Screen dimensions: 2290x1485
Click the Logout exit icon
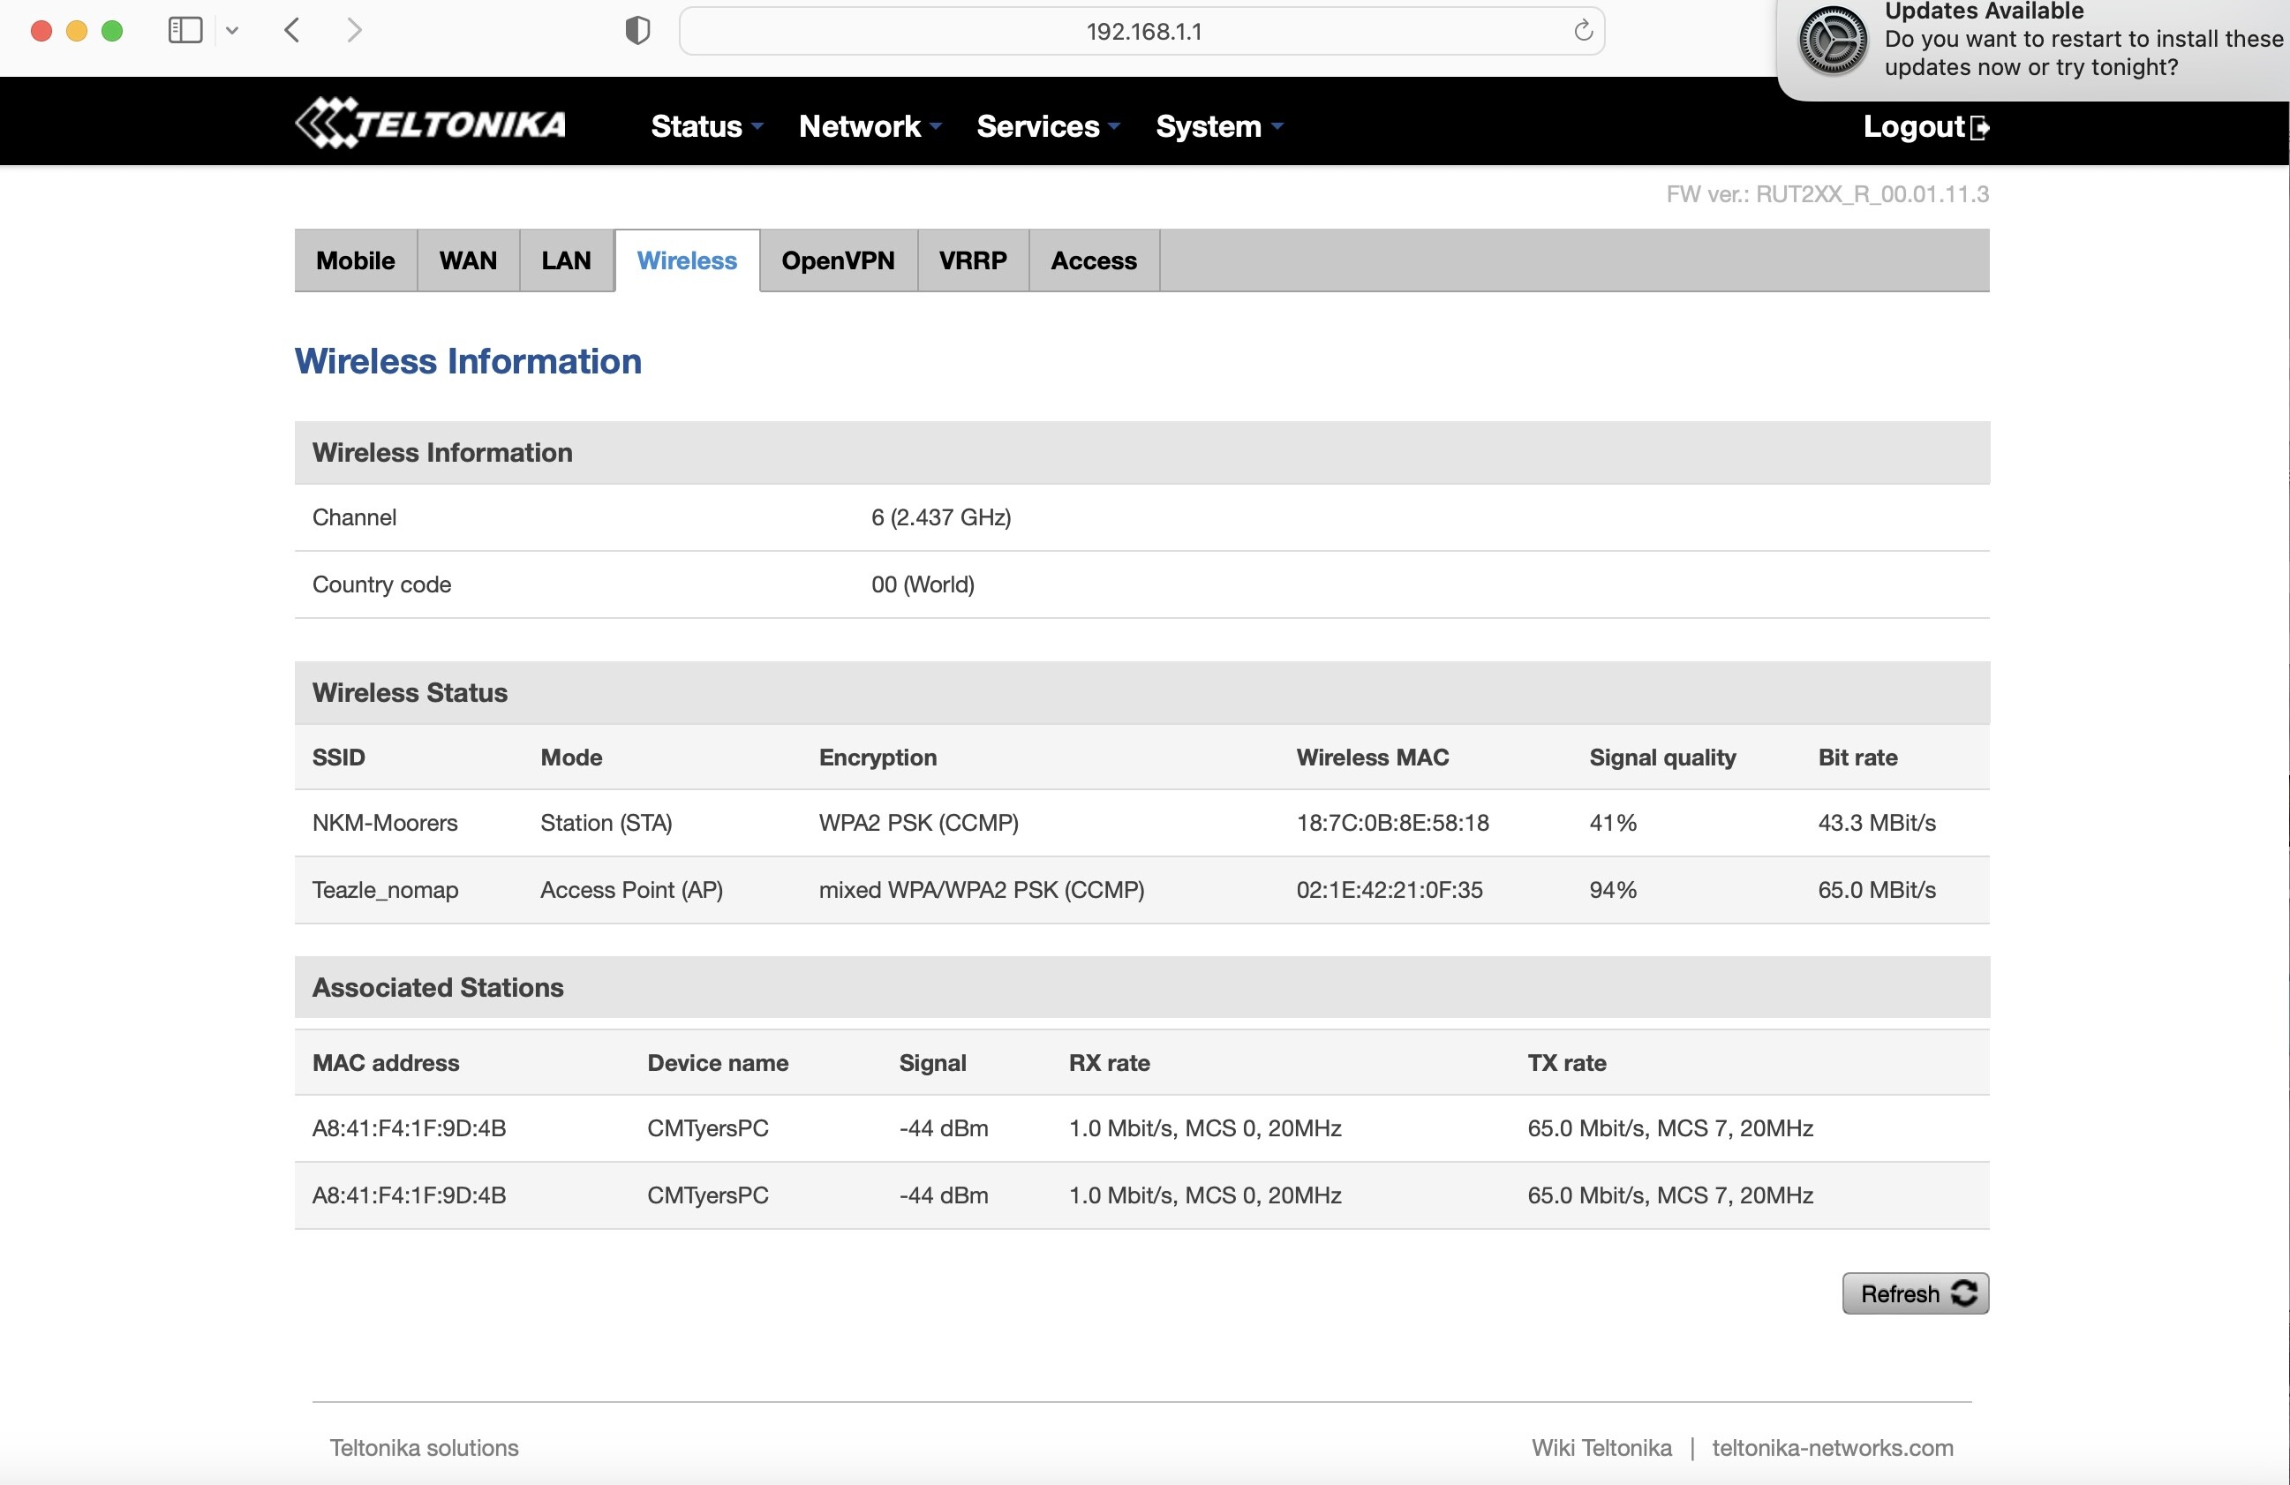[1979, 127]
